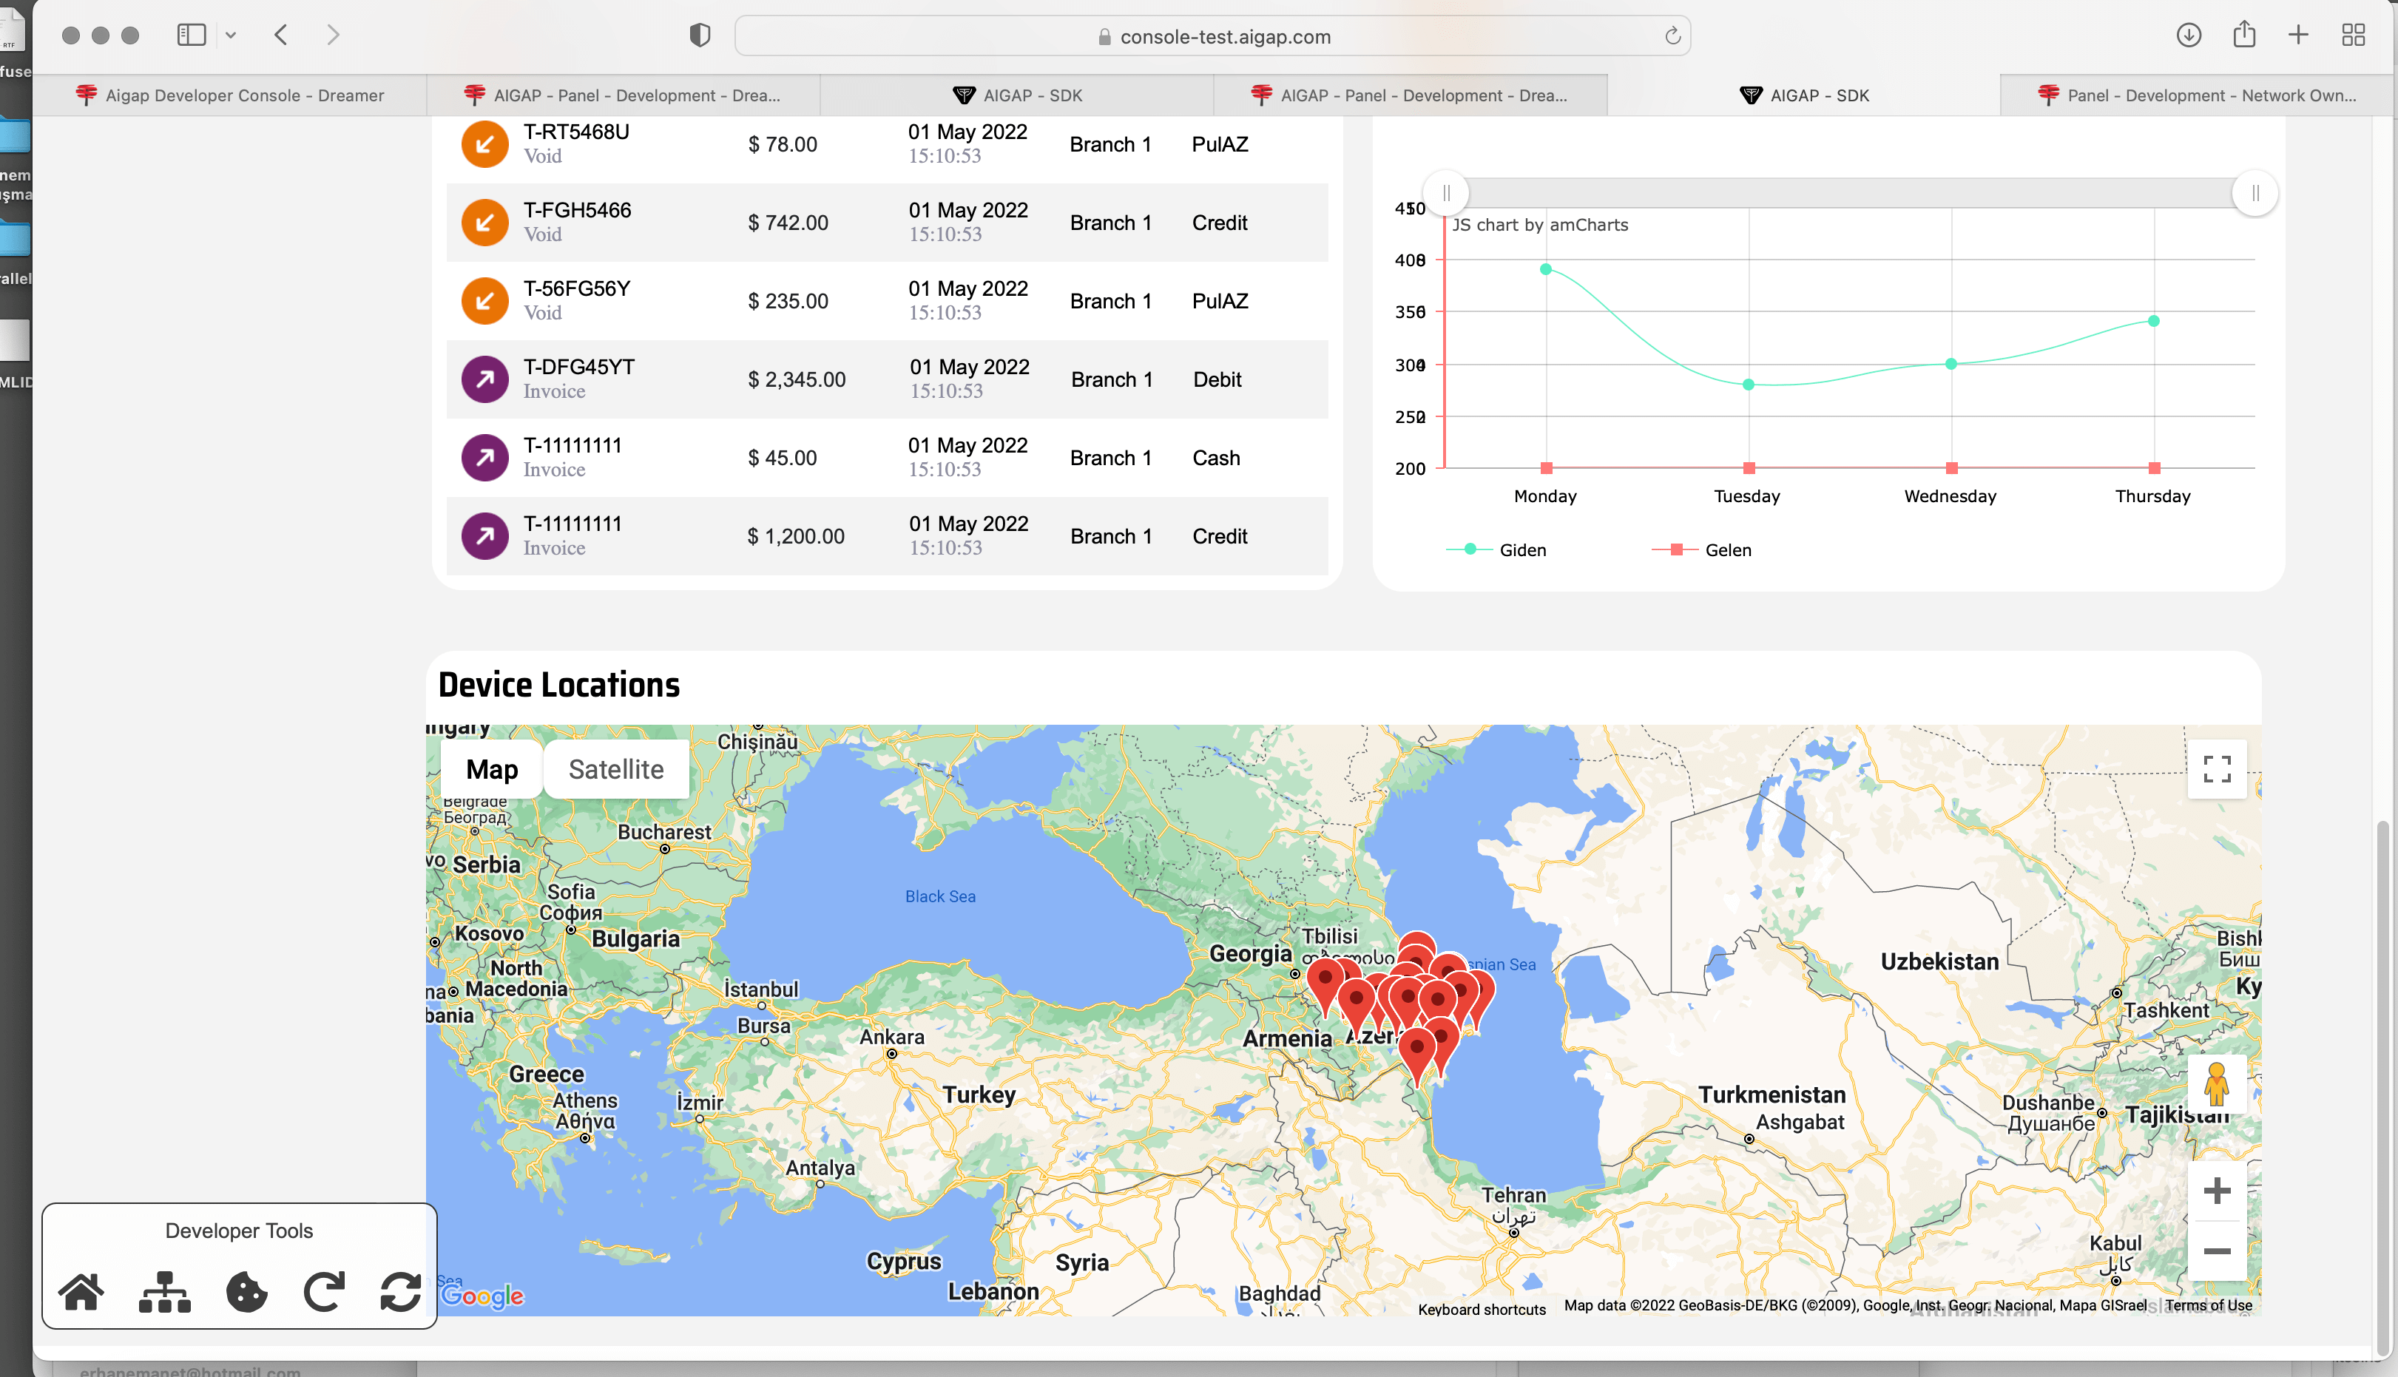Click the Giden data point on Tuesday
The height and width of the screenshot is (1377, 2398).
click(x=1748, y=384)
